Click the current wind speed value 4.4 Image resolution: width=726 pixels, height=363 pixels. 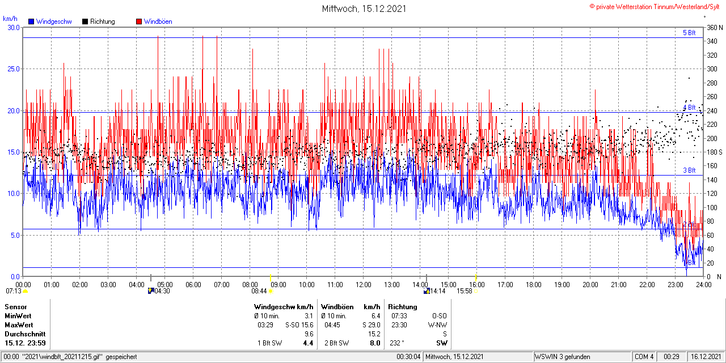pyautogui.click(x=308, y=343)
